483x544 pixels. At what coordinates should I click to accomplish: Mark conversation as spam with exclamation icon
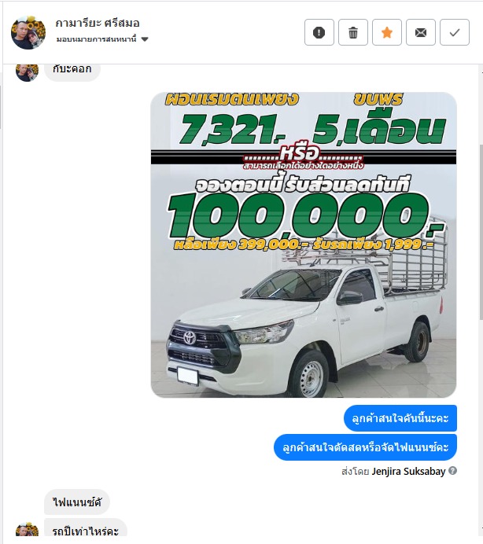pos(319,32)
